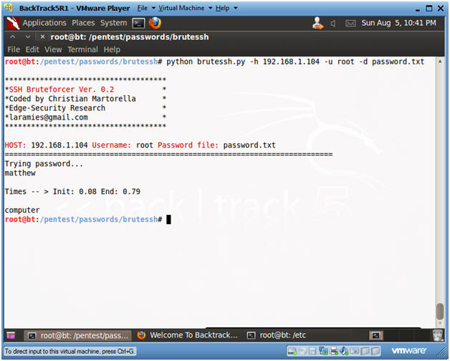The width and height of the screenshot is (450, 361).
Task: Open the VMware Player Help dropdown
Action: 226,8
